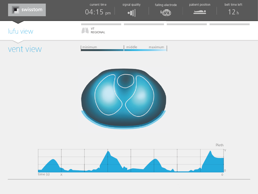This screenshot has width=258, height=194.
Task: Click the belt time left 12 h readout
Action: point(233,12)
